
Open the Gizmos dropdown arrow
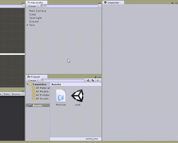(22, 94)
